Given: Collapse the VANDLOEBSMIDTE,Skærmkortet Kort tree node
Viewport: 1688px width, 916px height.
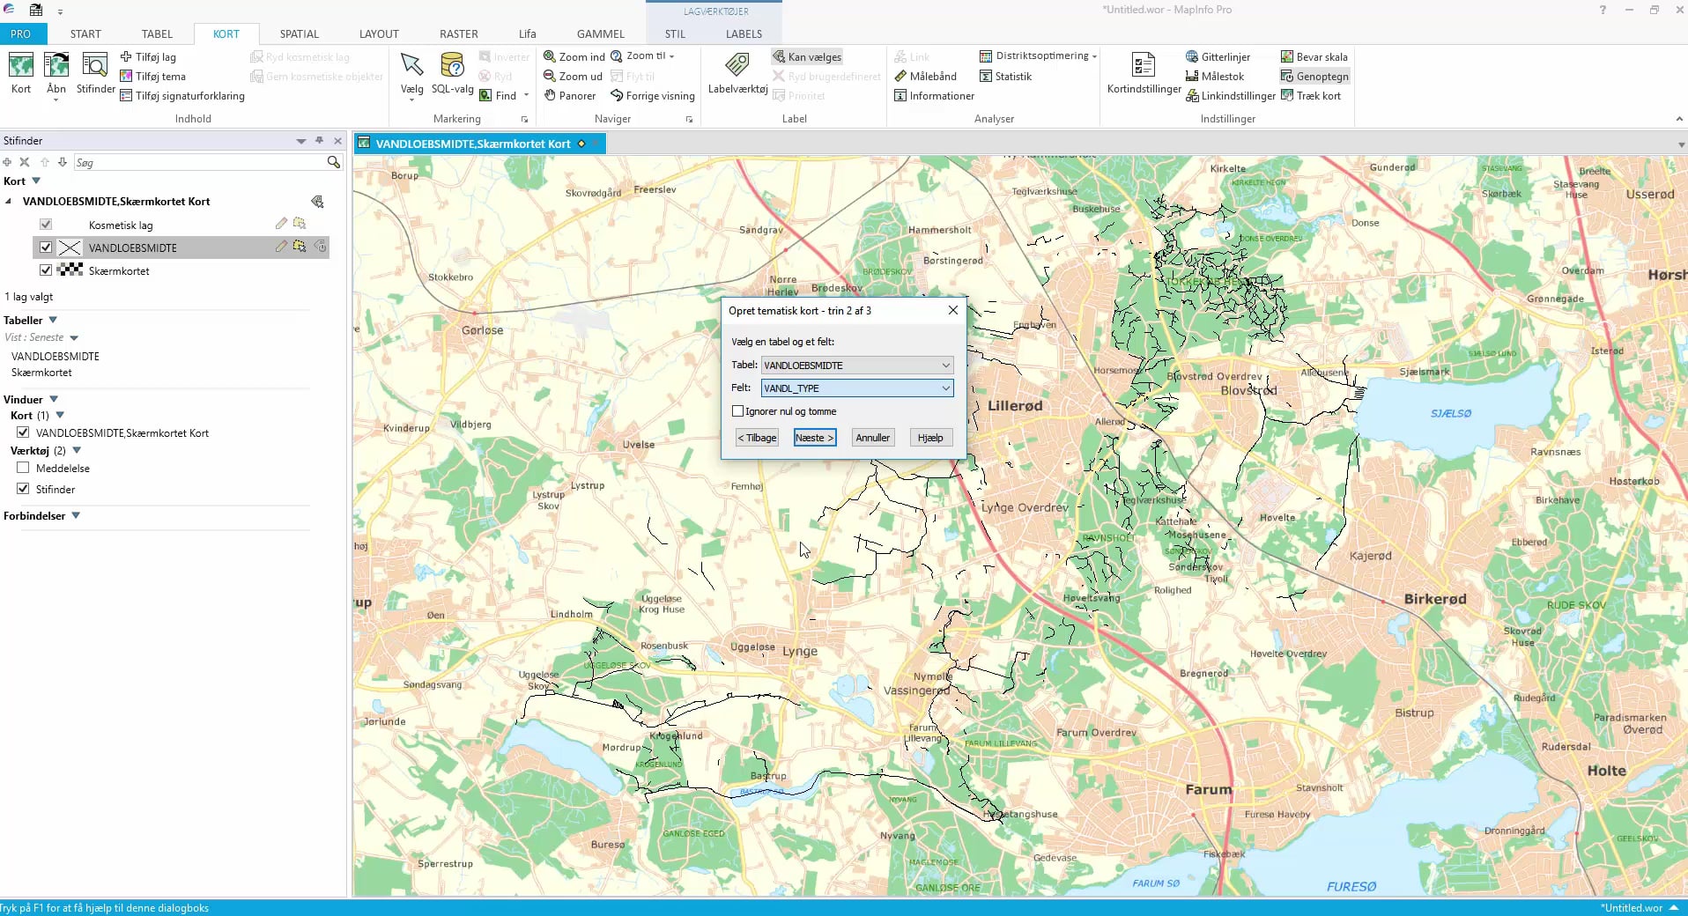Looking at the screenshot, I should (x=8, y=201).
